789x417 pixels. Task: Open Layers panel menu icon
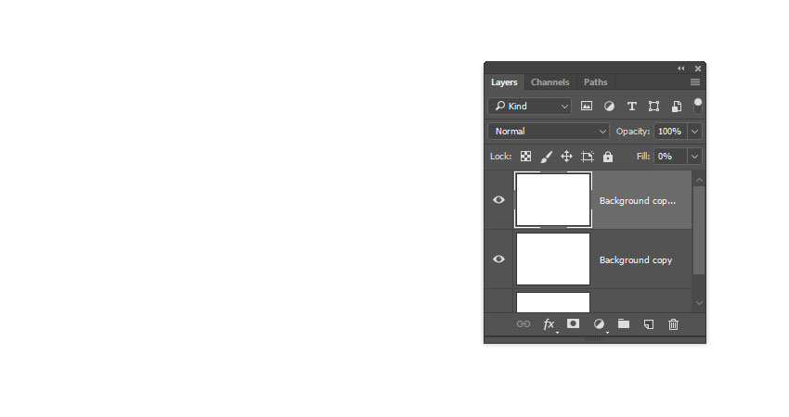tap(695, 82)
